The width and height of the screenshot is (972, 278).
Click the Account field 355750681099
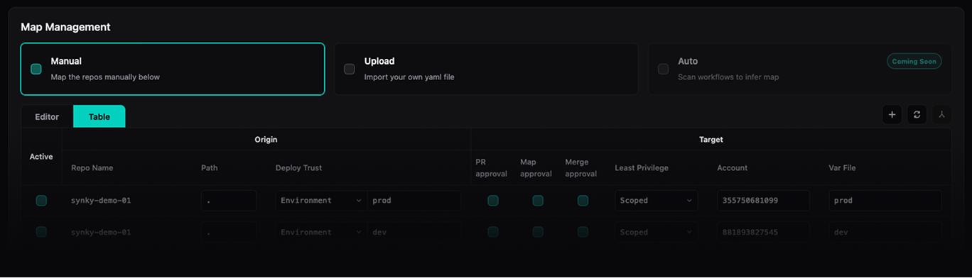pyautogui.click(x=763, y=201)
